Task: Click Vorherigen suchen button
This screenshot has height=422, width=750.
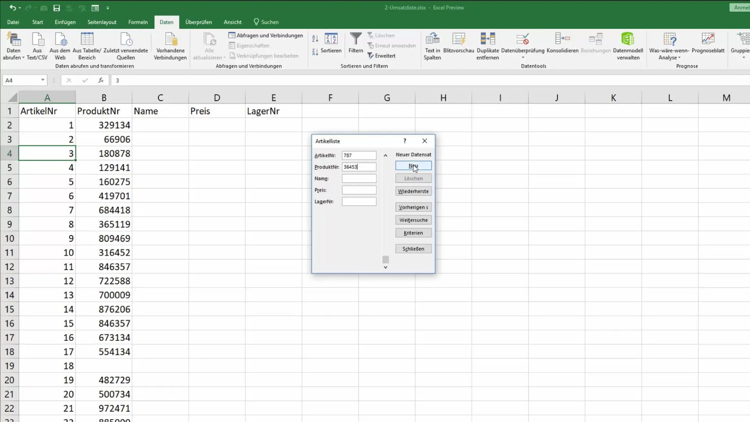Action: coord(413,207)
